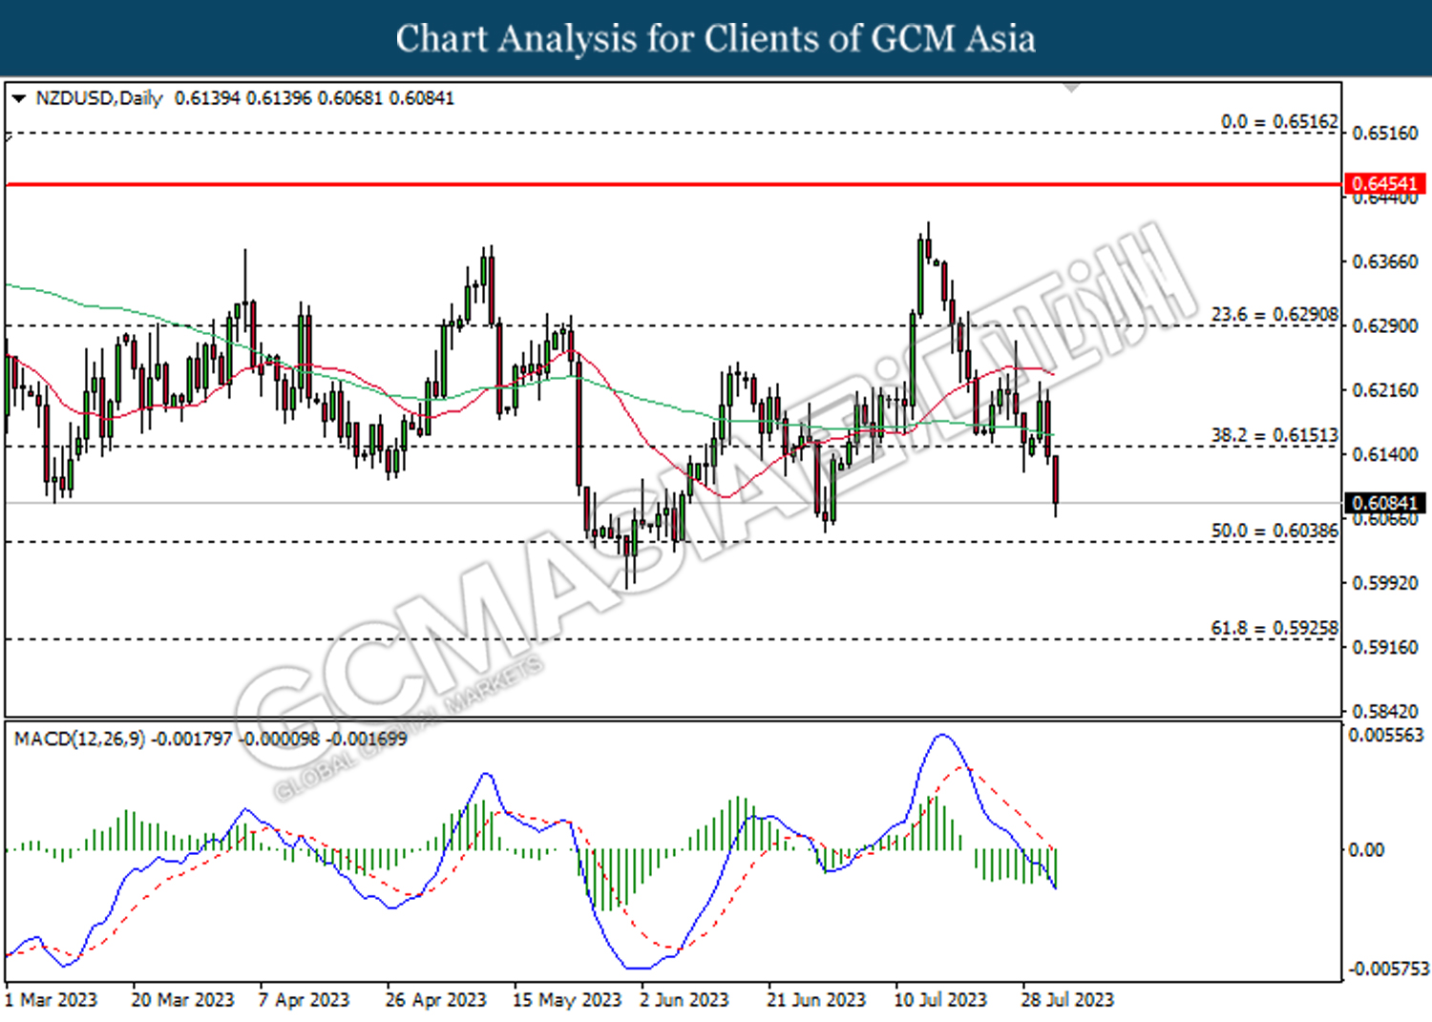The width and height of the screenshot is (1432, 1022).
Task: Click the 0.005563 MACD scale value
Action: pyautogui.click(x=1385, y=735)
